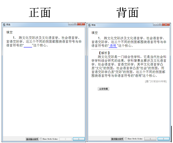Click the 【解析】 heading on the back card
Image resolution: width=173 pixels, height=143 pixels.
pyautogui.click(x=104, y=53)
